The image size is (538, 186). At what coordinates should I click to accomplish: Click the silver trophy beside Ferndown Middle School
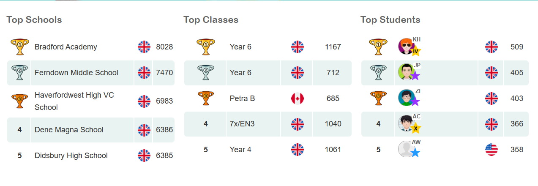19,72
